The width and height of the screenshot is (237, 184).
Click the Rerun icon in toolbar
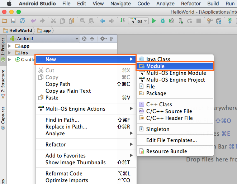(190, 21)
